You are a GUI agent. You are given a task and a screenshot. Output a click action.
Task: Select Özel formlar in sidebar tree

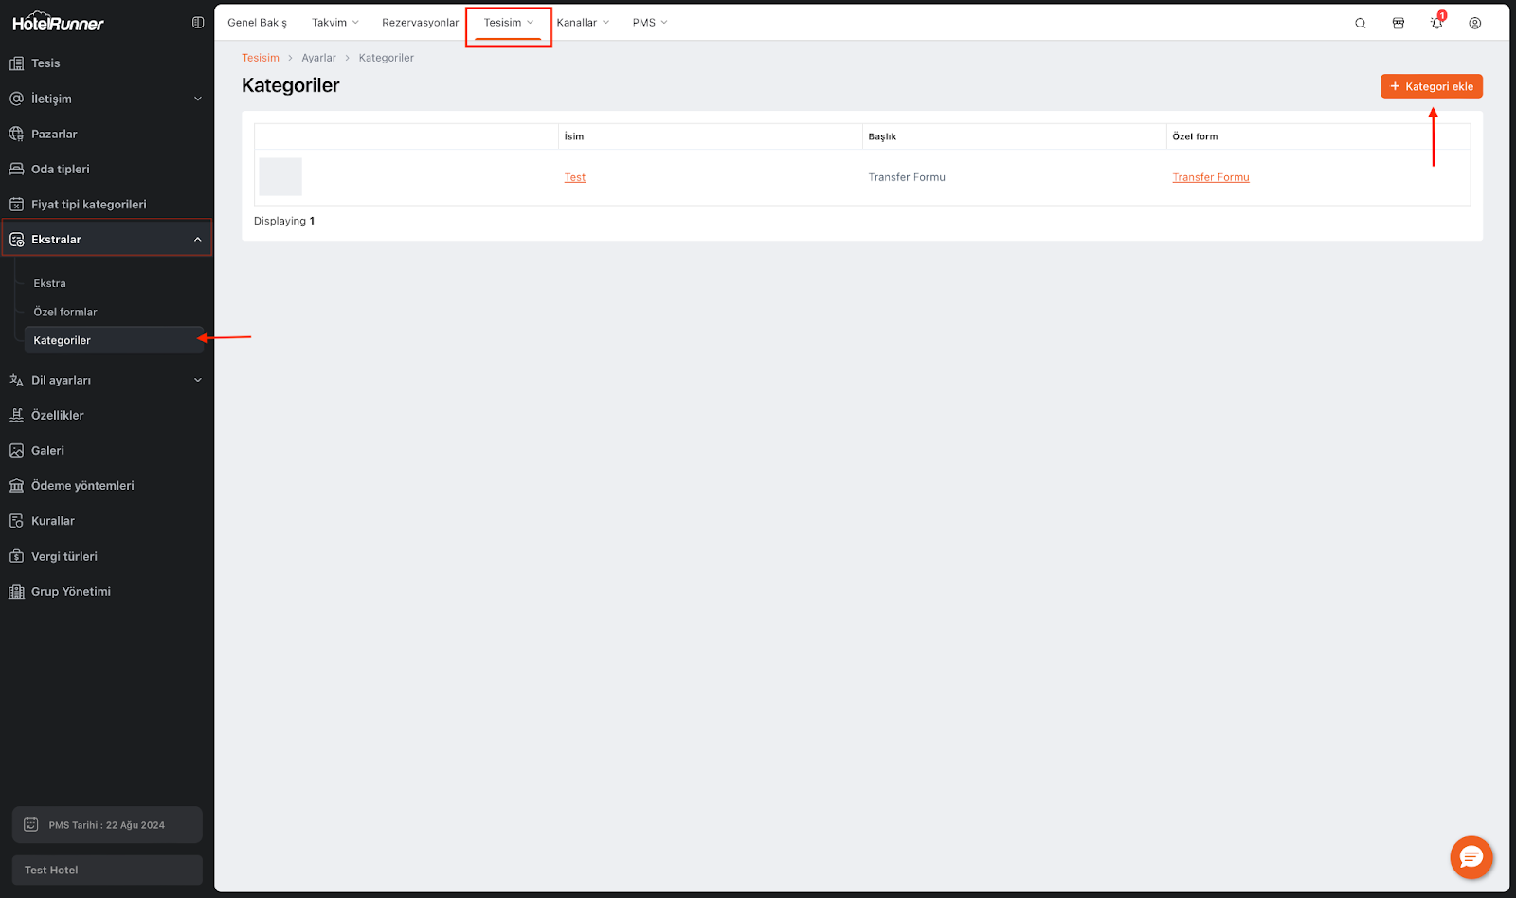coord(65,312)
